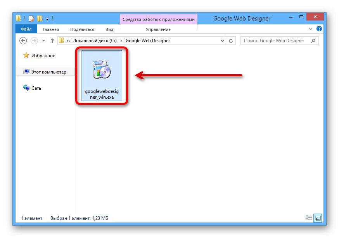Go up one folder level
The image size is (339, 238).
point(52,41)
